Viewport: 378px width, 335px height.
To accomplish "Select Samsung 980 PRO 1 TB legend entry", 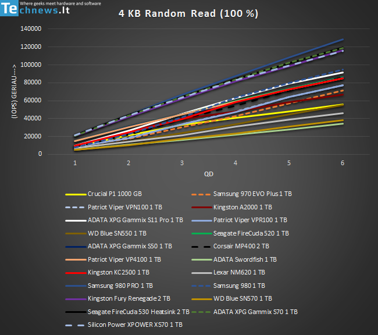I will click(109, 286).
